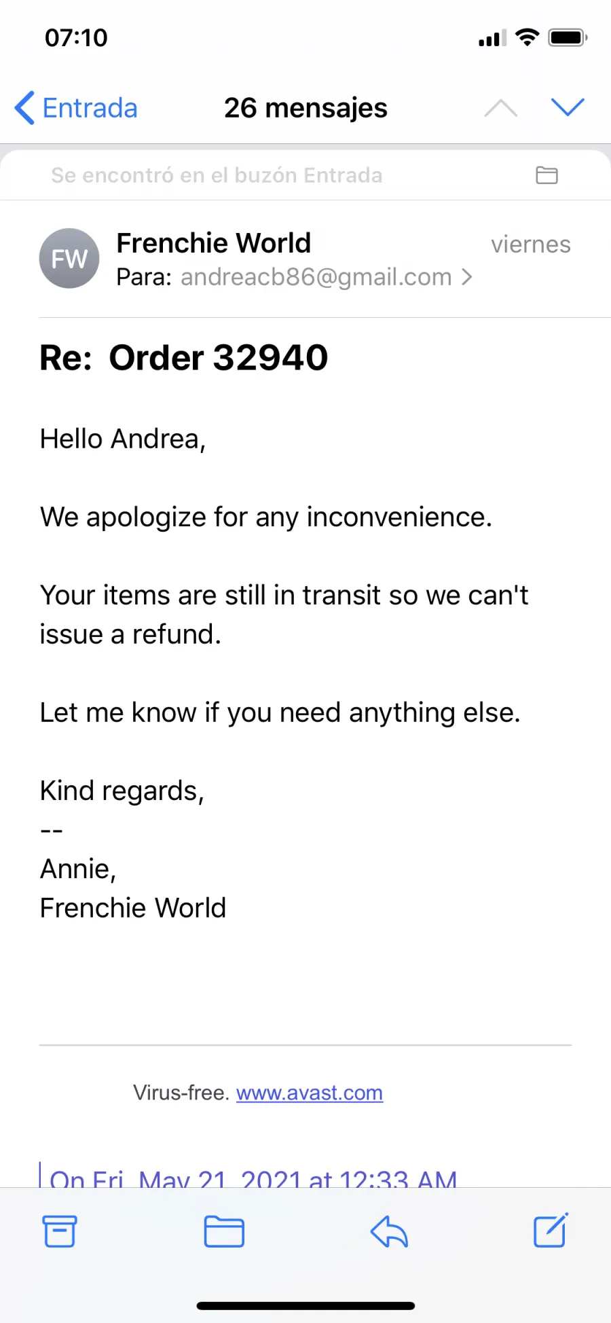Tap the Wi-Fi status icon

click(527, 37)
